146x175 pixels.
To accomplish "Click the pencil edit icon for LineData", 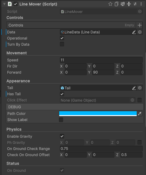I will tap(134, 32).
